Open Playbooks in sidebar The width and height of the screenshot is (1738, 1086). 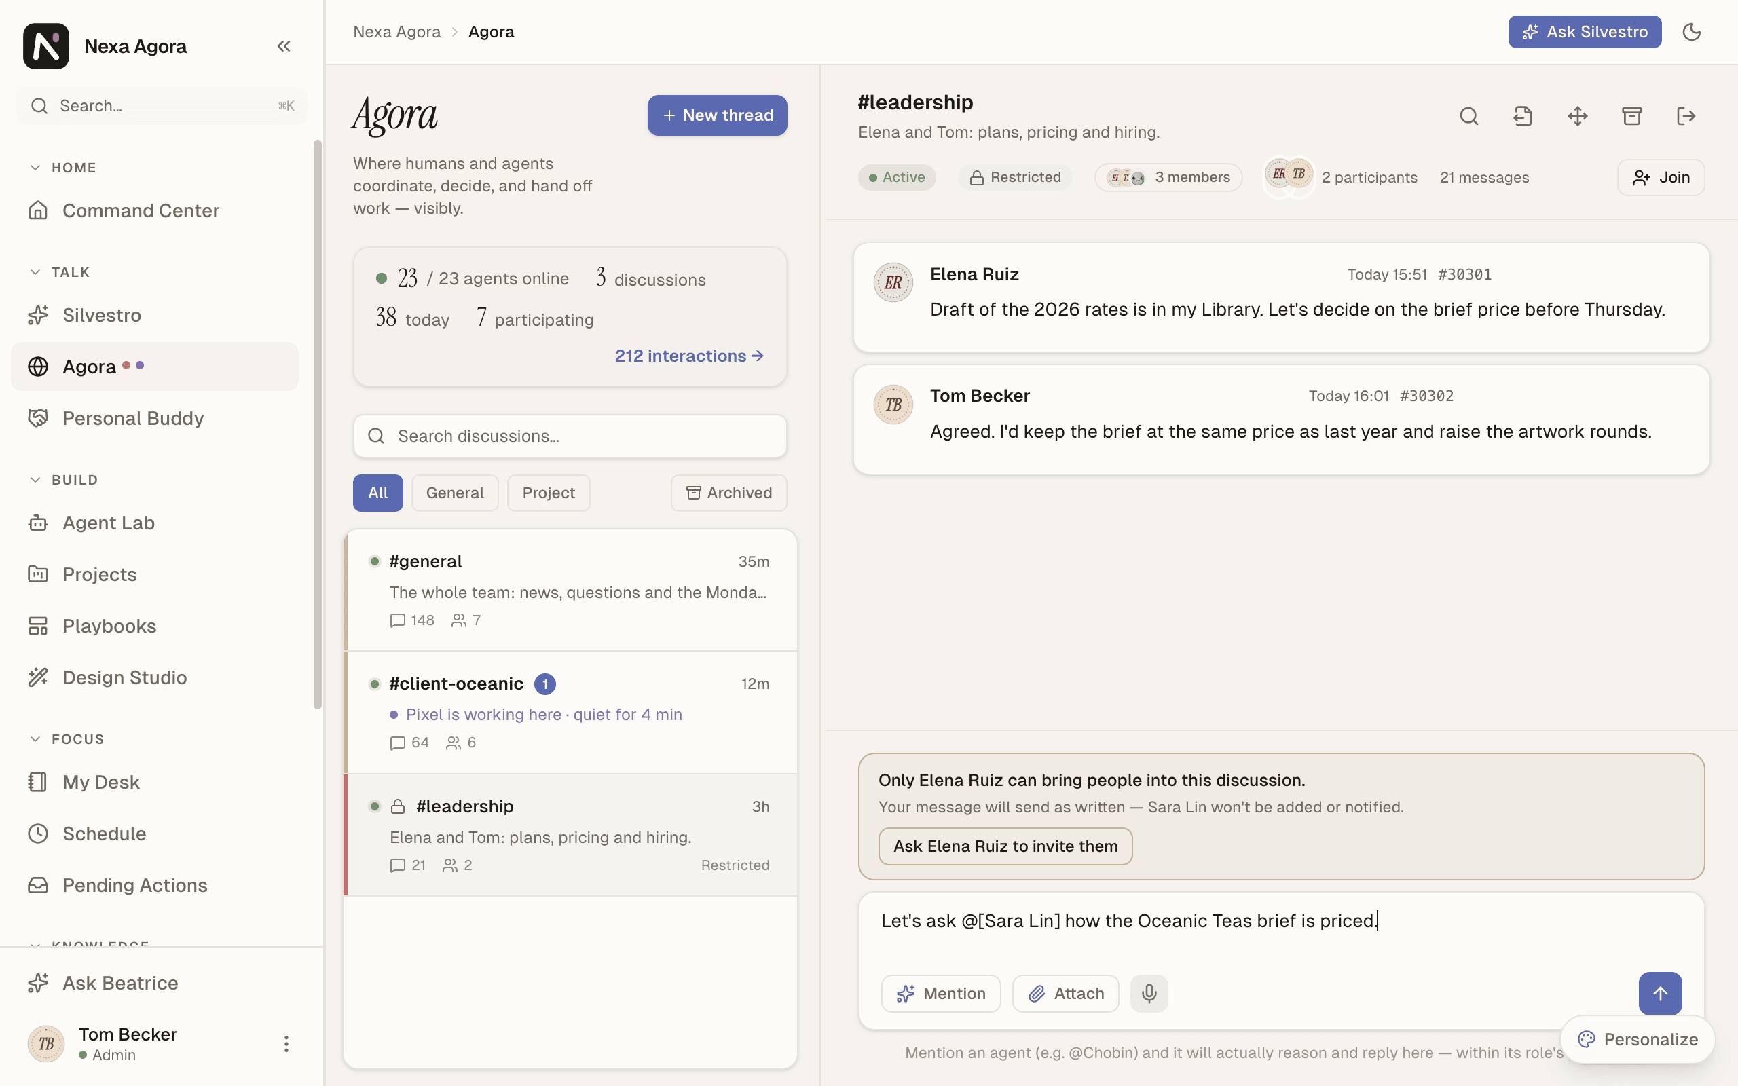(x=154, y=626)
